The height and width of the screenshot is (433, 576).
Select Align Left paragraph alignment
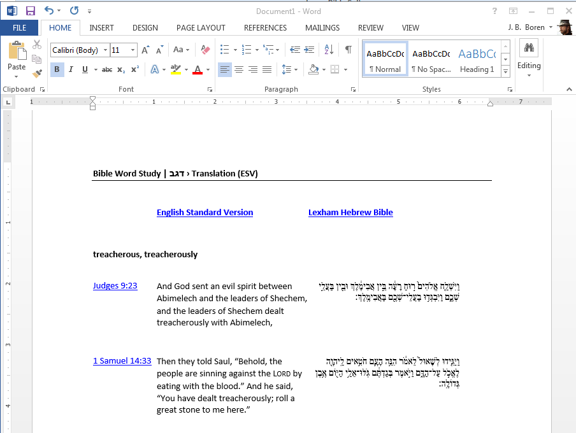coord(225,69)
